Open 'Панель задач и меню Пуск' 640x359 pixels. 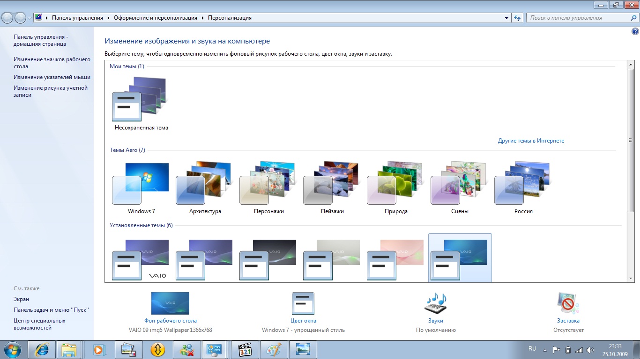(x=51, y=310)
